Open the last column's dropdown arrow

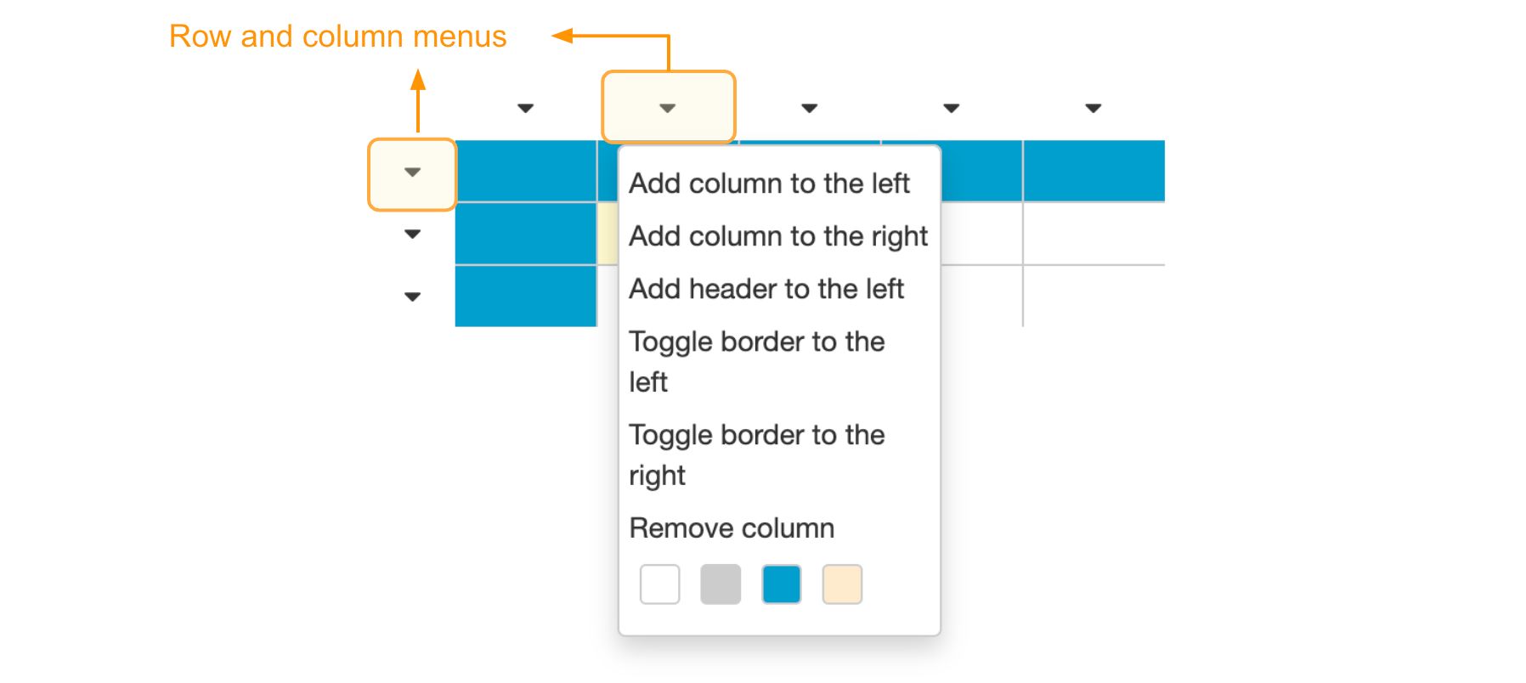[x=1092, y=107]
